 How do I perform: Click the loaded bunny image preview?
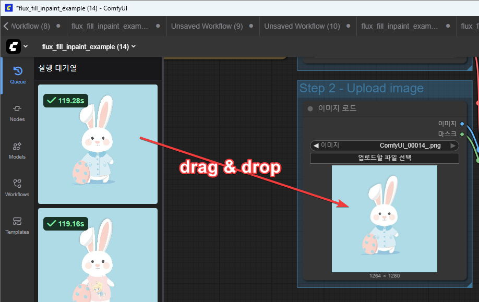click(x=384, y=219)
